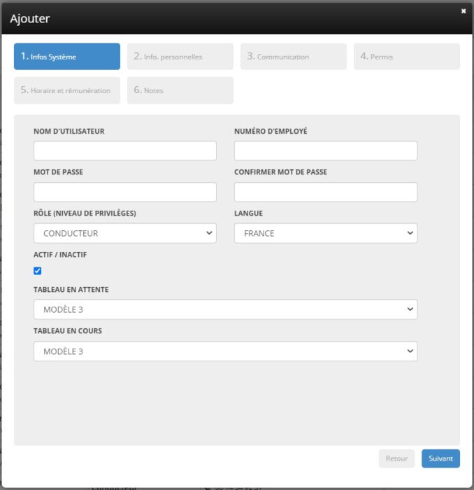Click the chevron arrow of Tableau en cours
The width and height of the screenshot is (474, 490).
pyautogui.click(x=410, y=351)
